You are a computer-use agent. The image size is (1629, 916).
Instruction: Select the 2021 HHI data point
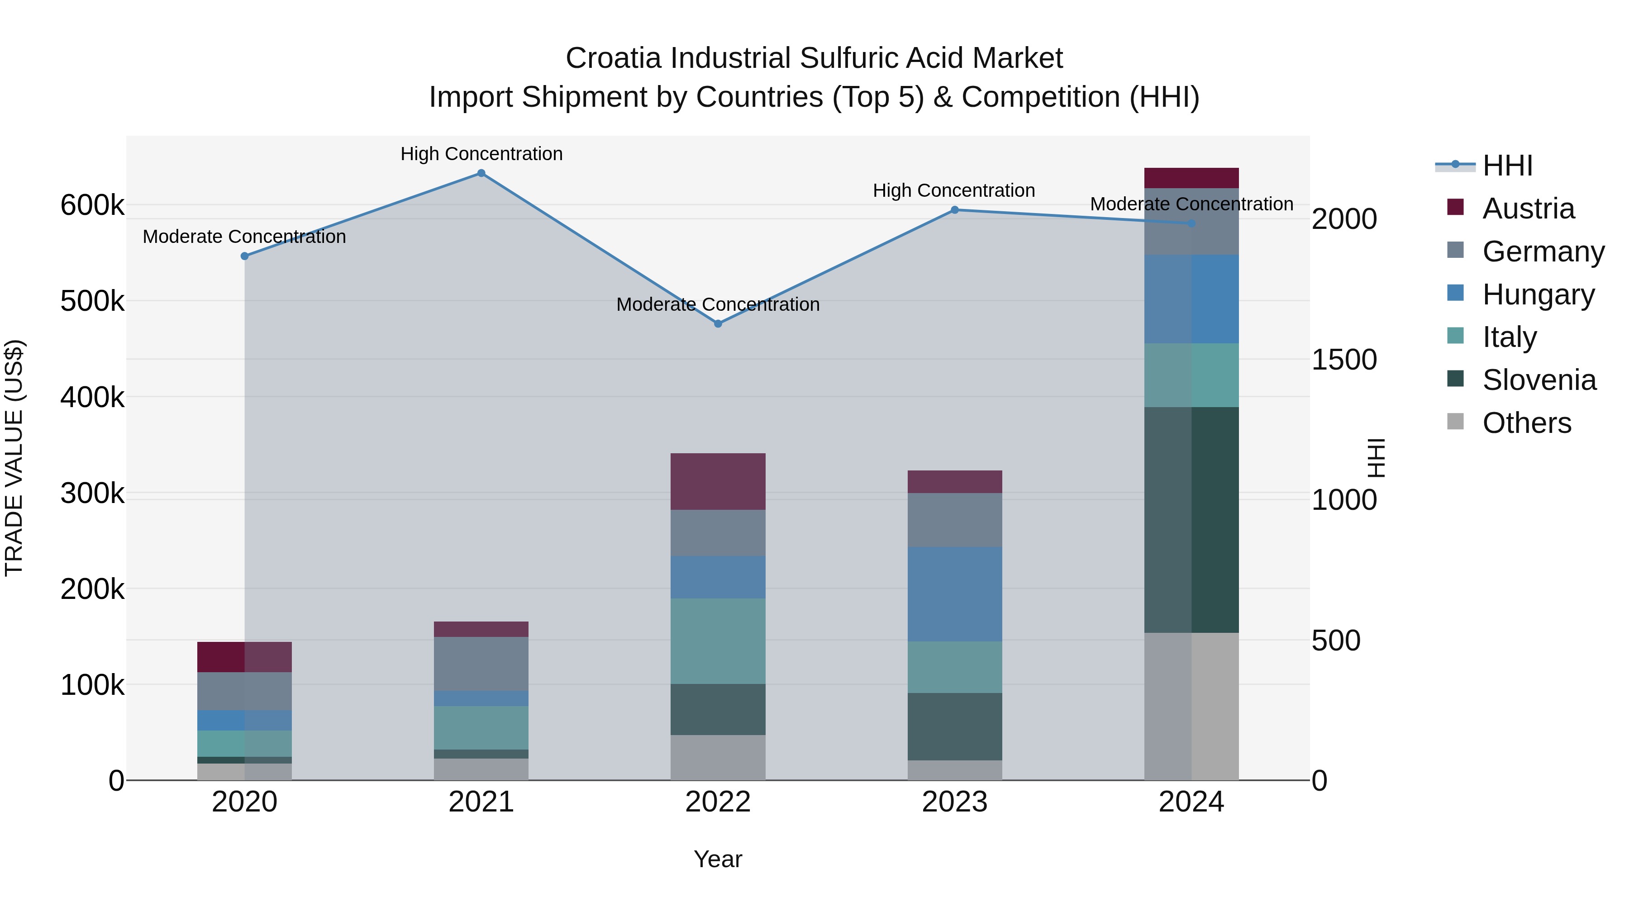tap(481, 173)
